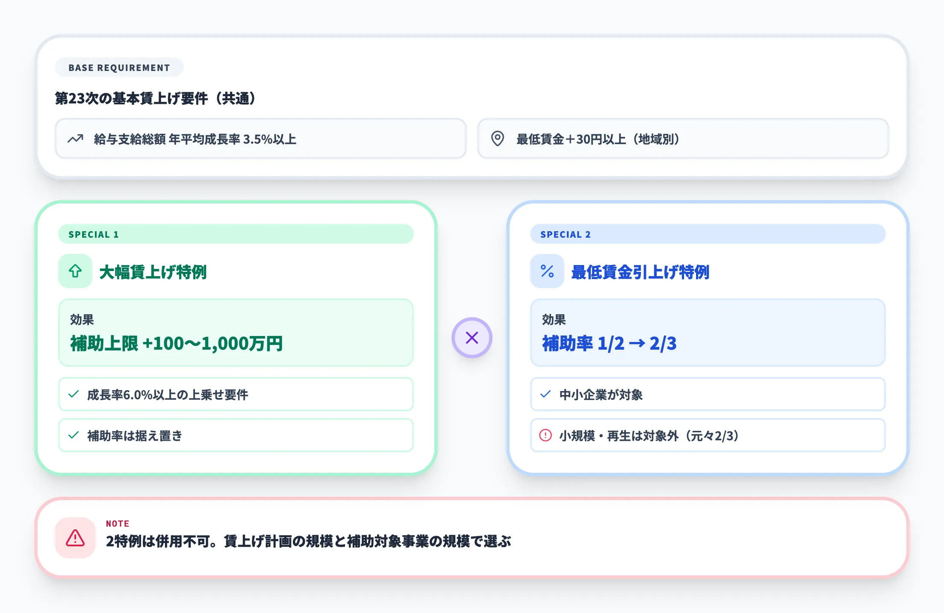This screenshot has width=944, height=613.
Task: Select the SPECIAL 1 label bar
Action: (236, 234)
